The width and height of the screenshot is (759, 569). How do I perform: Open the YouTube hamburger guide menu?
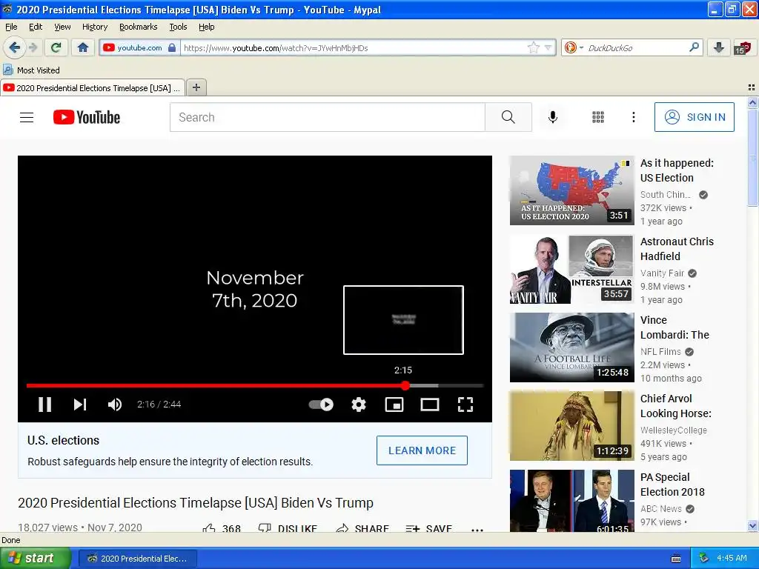27,118
